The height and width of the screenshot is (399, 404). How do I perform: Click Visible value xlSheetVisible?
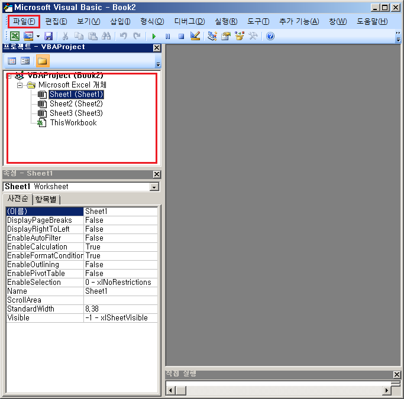(121, 318)
